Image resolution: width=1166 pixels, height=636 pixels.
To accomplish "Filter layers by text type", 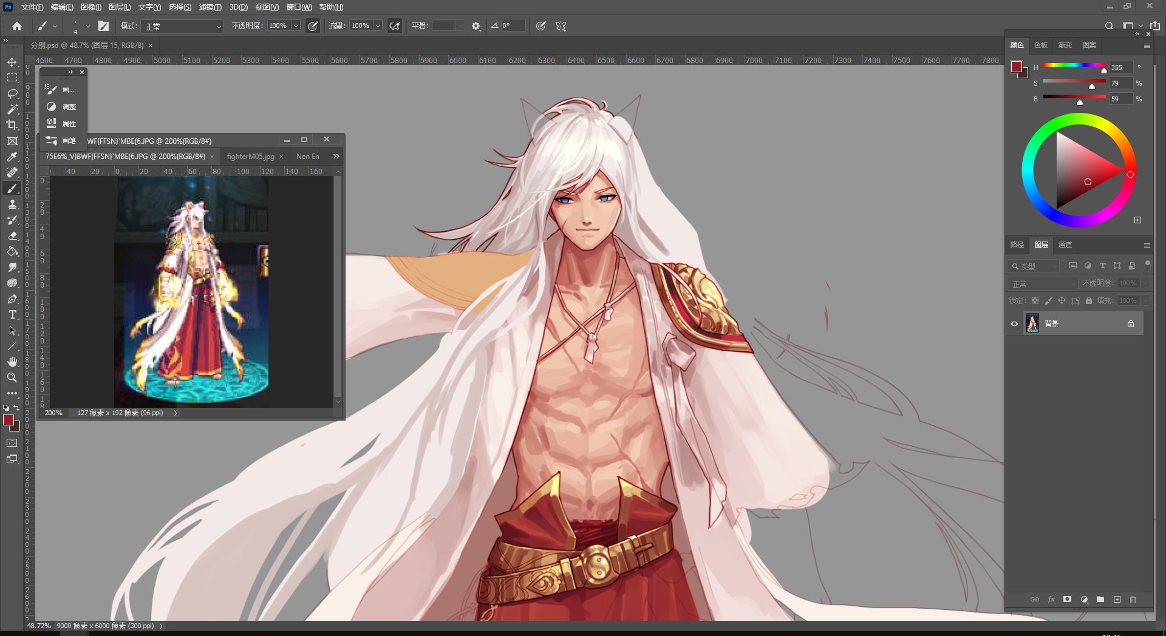I will tap(1103, 266).
